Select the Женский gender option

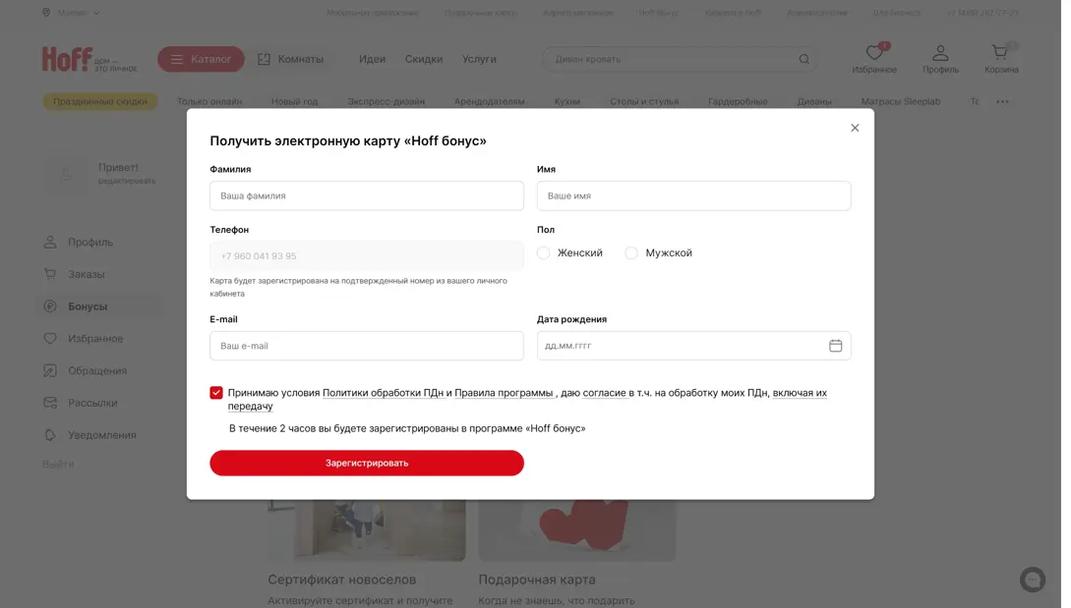[544, 253]
